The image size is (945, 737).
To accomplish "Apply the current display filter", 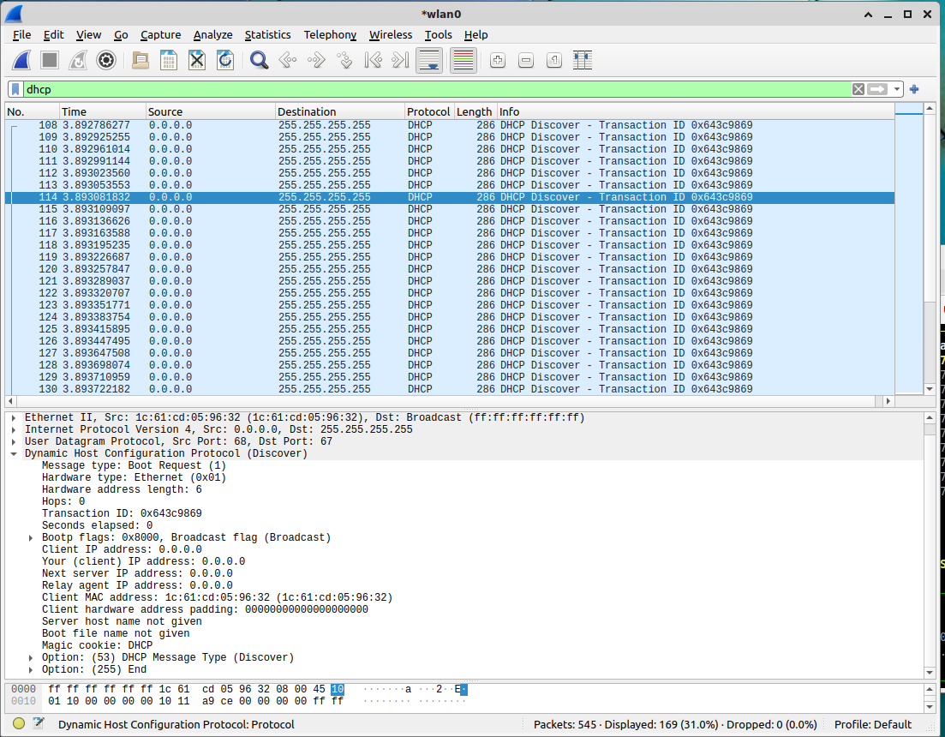I will coord(875,88).
